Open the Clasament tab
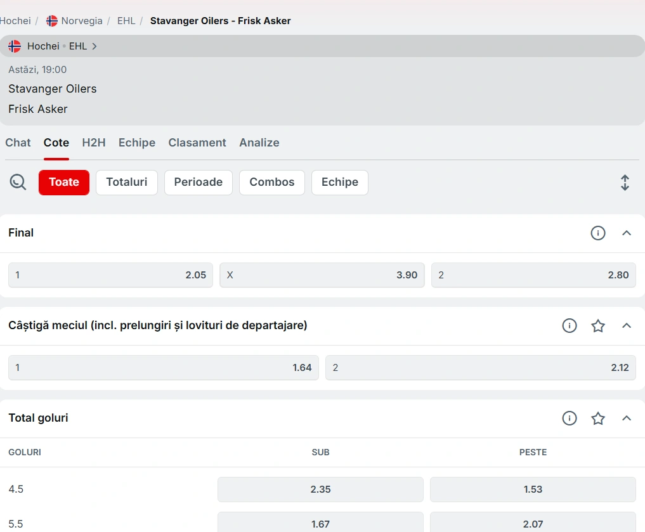This screenshot has height=532, width=645. tap(197, 143)
